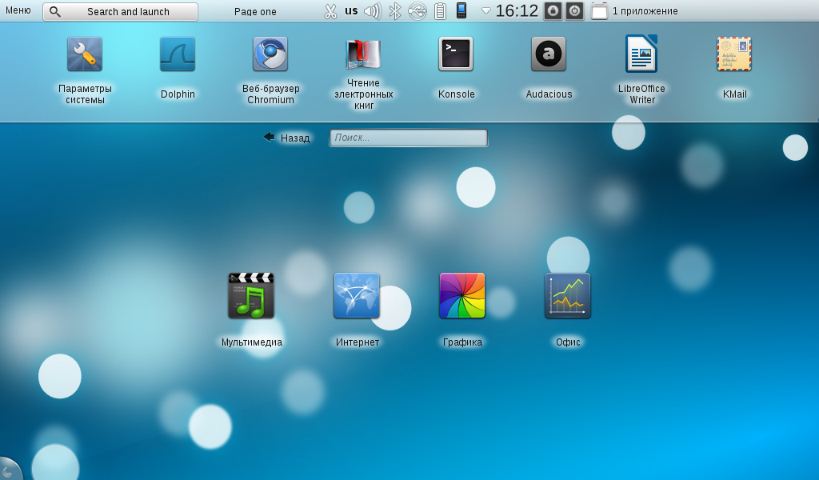
Task: Open the Мультимедиа category
Action: click(251, 296)
